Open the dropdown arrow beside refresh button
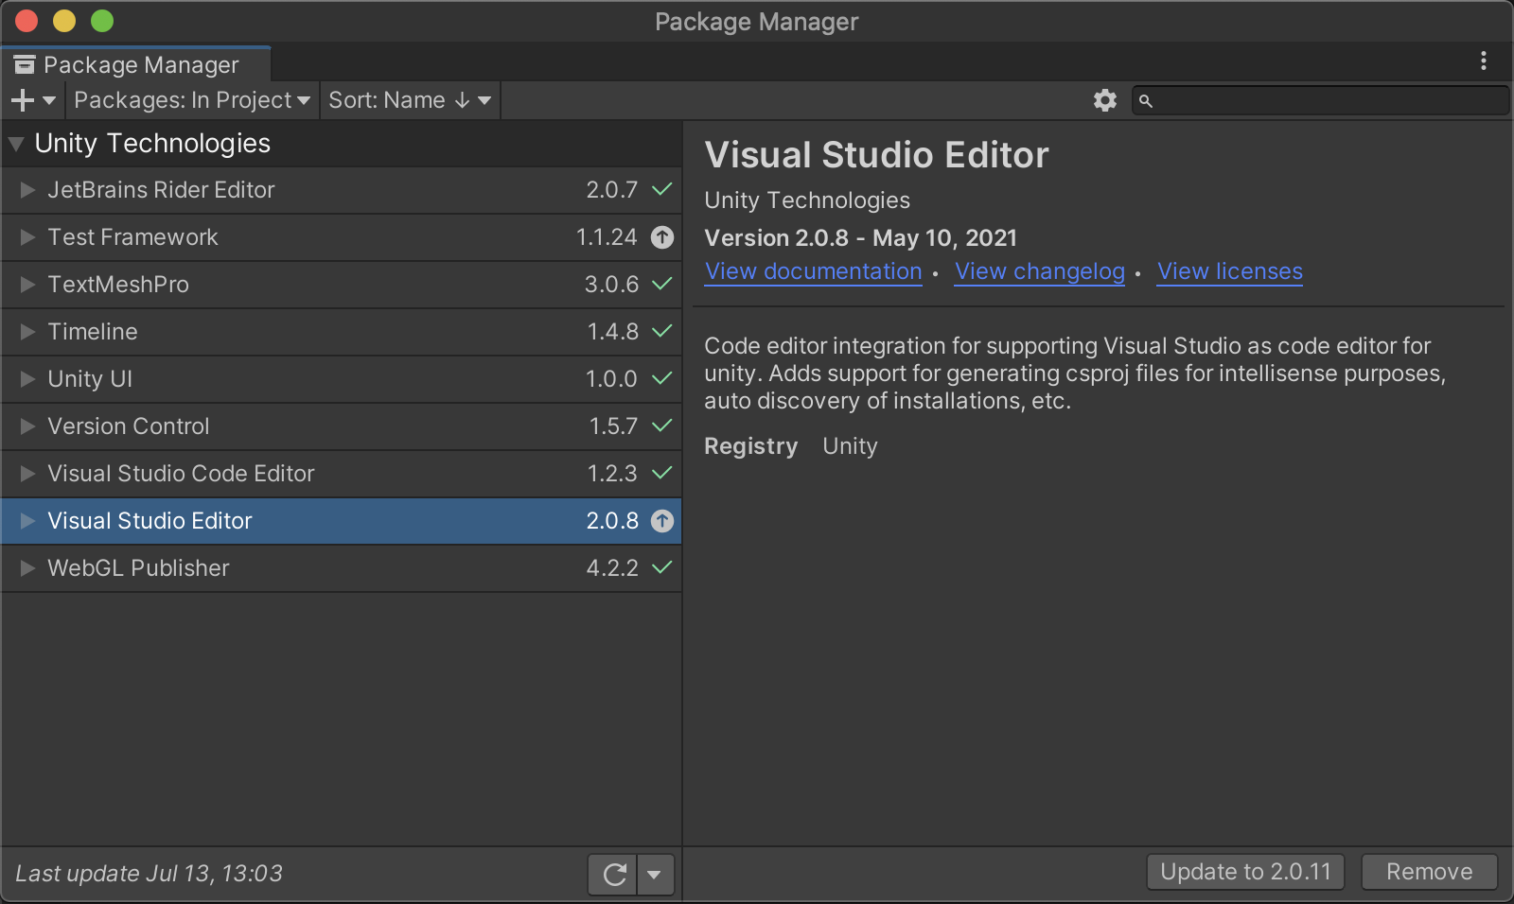Image resolution: width=1514 pixels, height=904 pixels. (654, 875)
